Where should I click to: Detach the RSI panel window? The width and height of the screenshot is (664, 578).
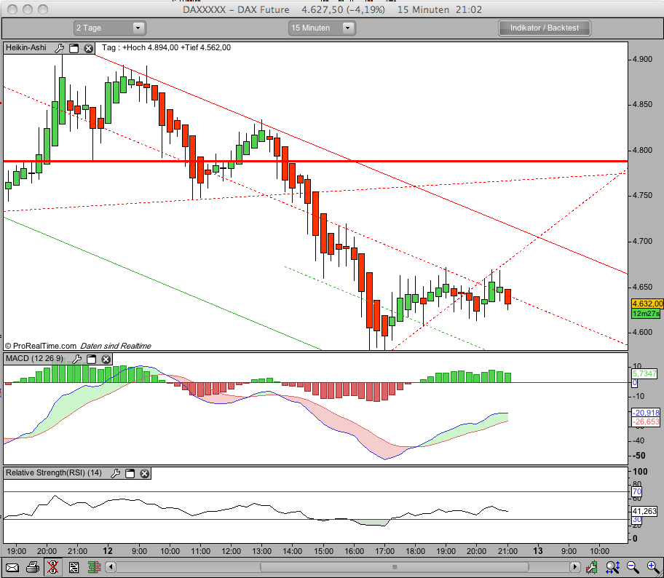130,473
